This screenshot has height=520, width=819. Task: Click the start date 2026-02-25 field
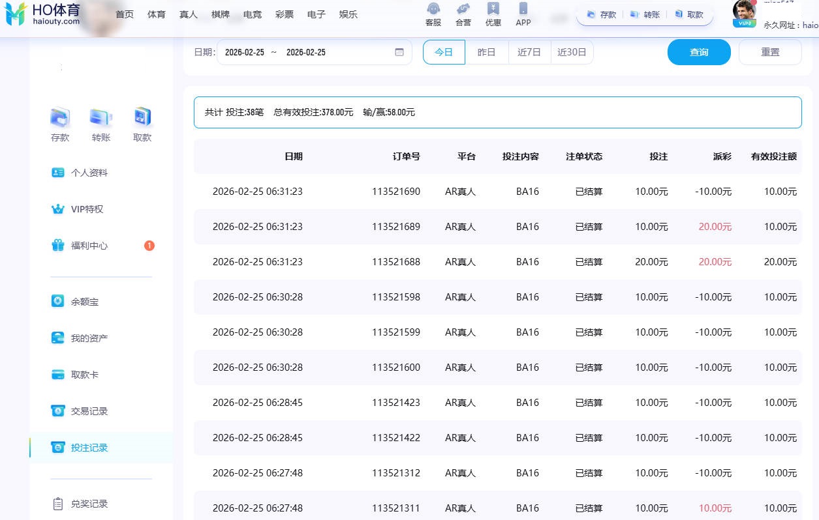(x=245, y=52)
